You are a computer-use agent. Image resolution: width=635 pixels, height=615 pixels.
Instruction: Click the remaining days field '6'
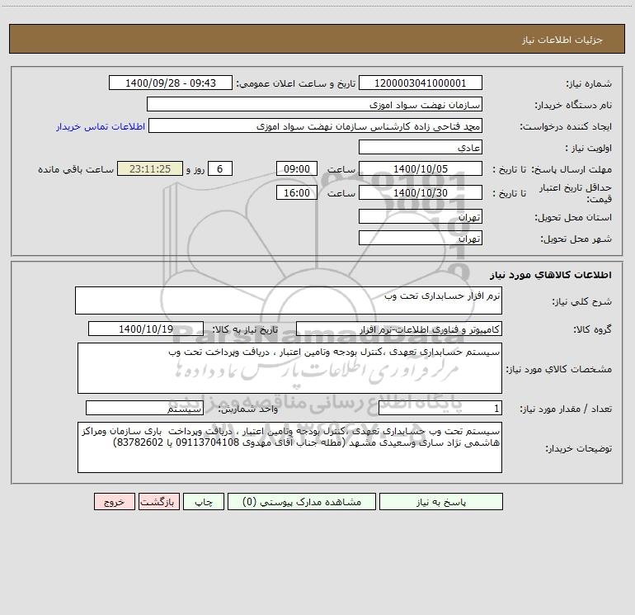point(220,168)
